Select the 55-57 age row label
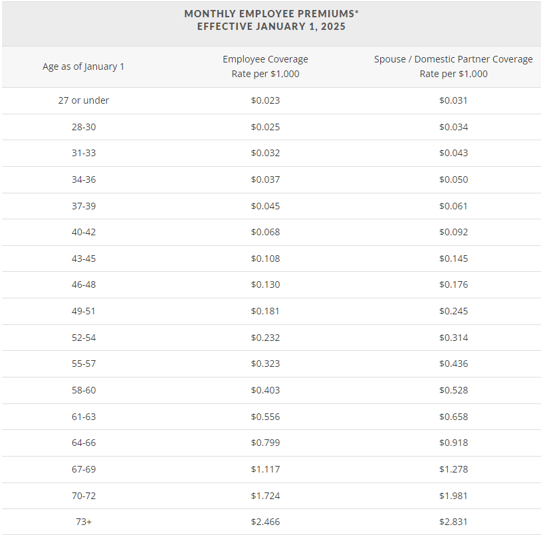The width and height of the screenshot is (543, 535). (x=84, y=364)
